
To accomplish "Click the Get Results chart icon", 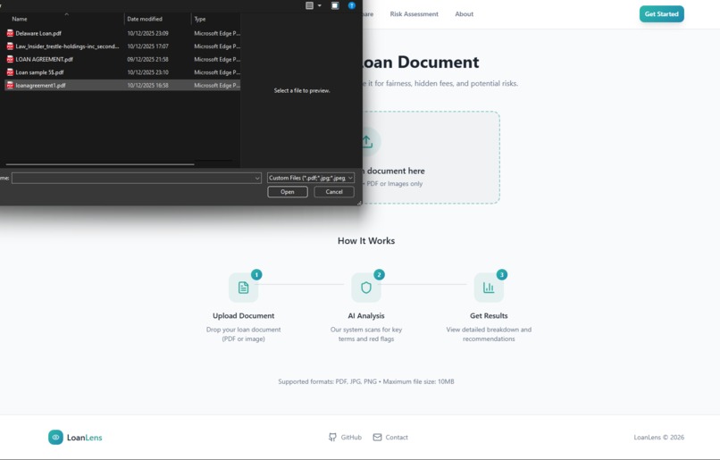I will (x=489, y=288).
